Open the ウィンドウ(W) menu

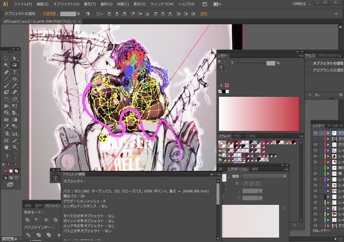162,4
